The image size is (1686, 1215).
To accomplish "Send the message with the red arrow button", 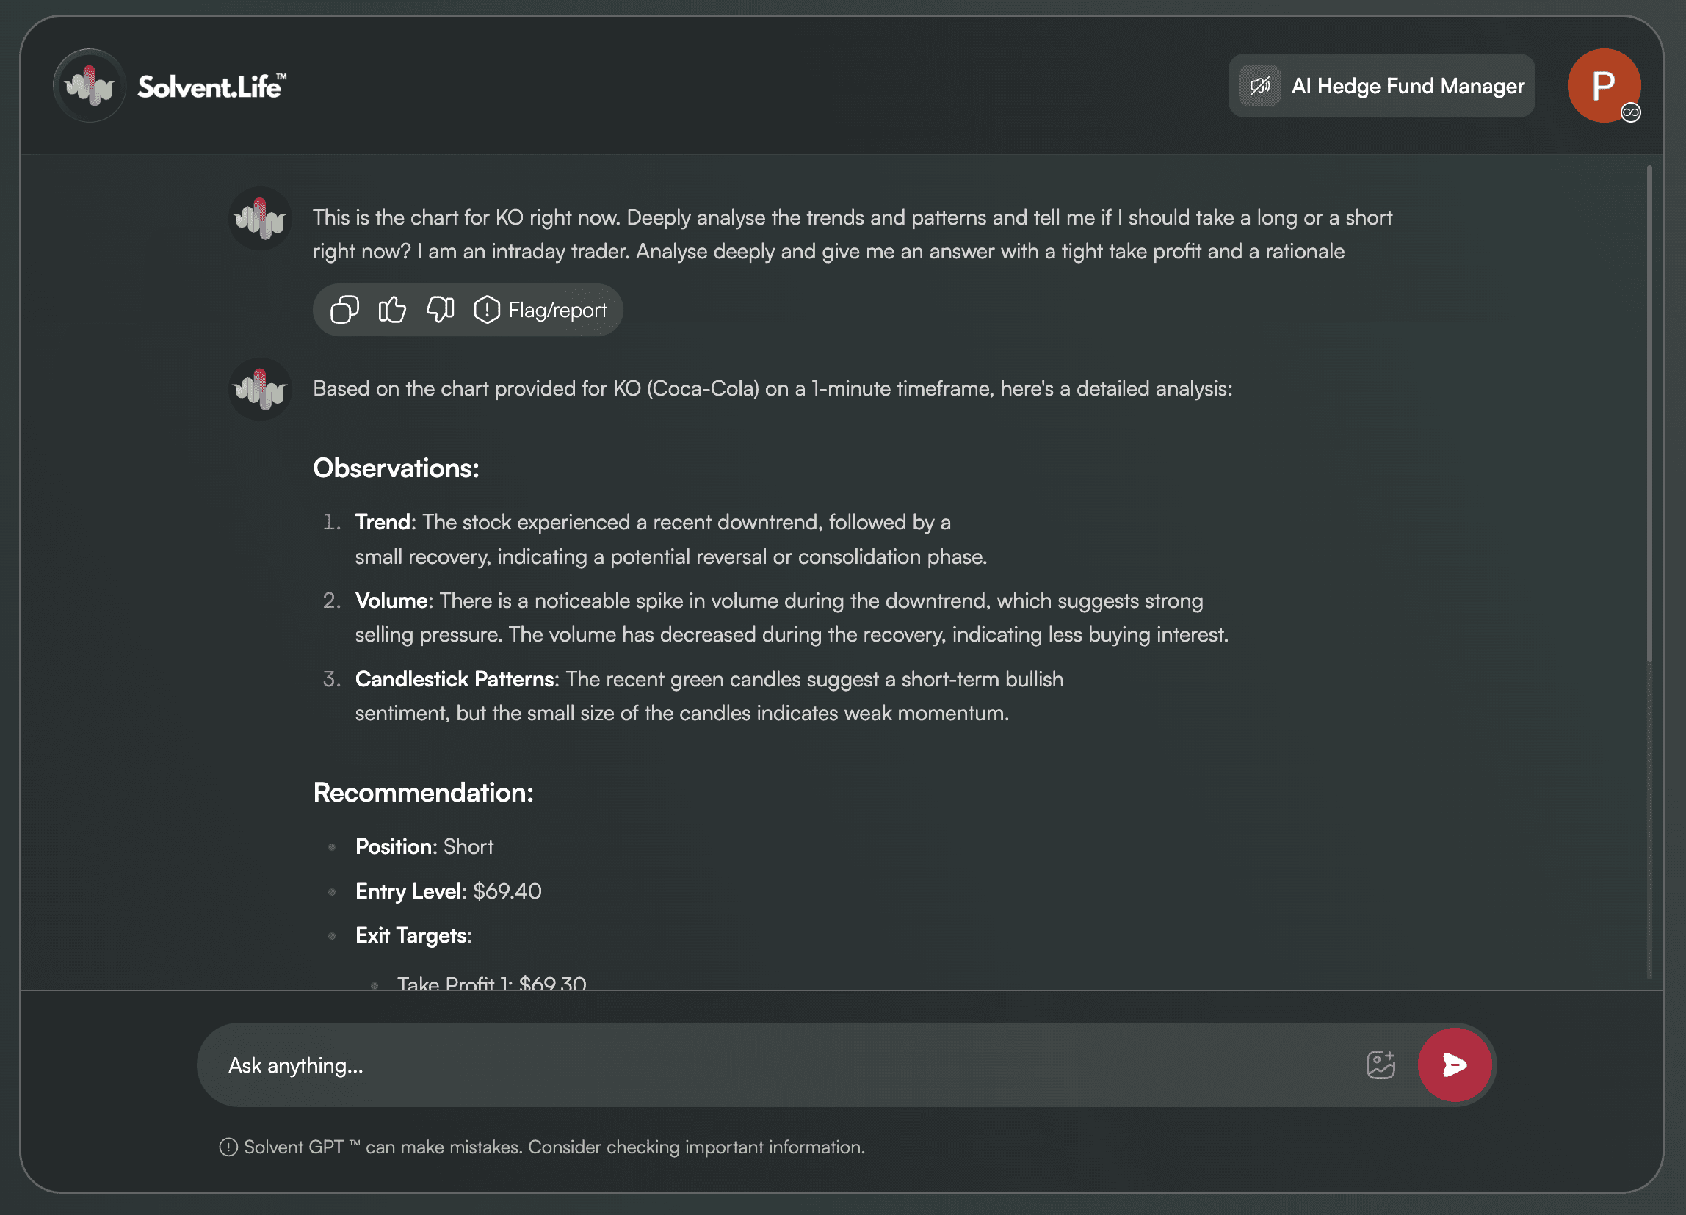I will point(1454,1065).
